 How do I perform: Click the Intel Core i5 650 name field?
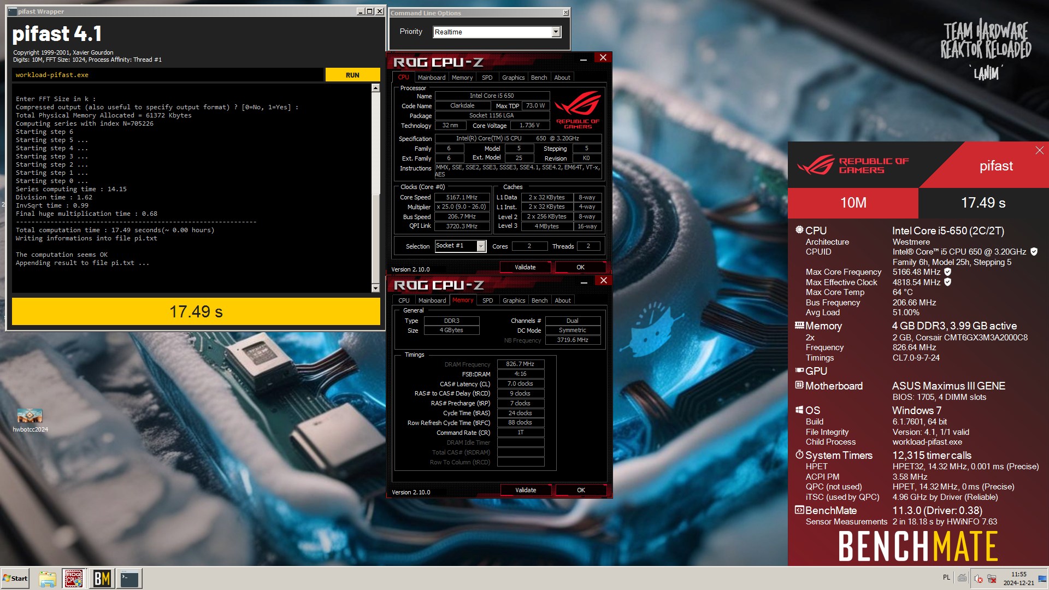(x=492, y=96)
